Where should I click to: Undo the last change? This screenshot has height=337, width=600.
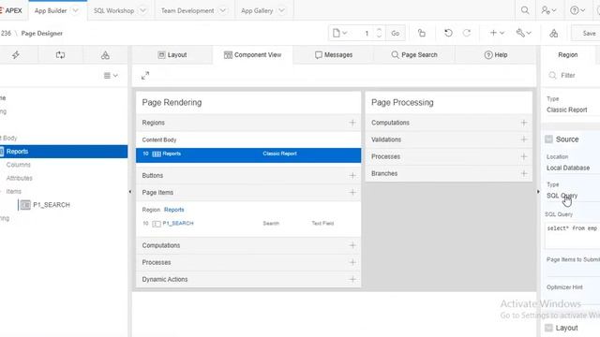[448, 34]
